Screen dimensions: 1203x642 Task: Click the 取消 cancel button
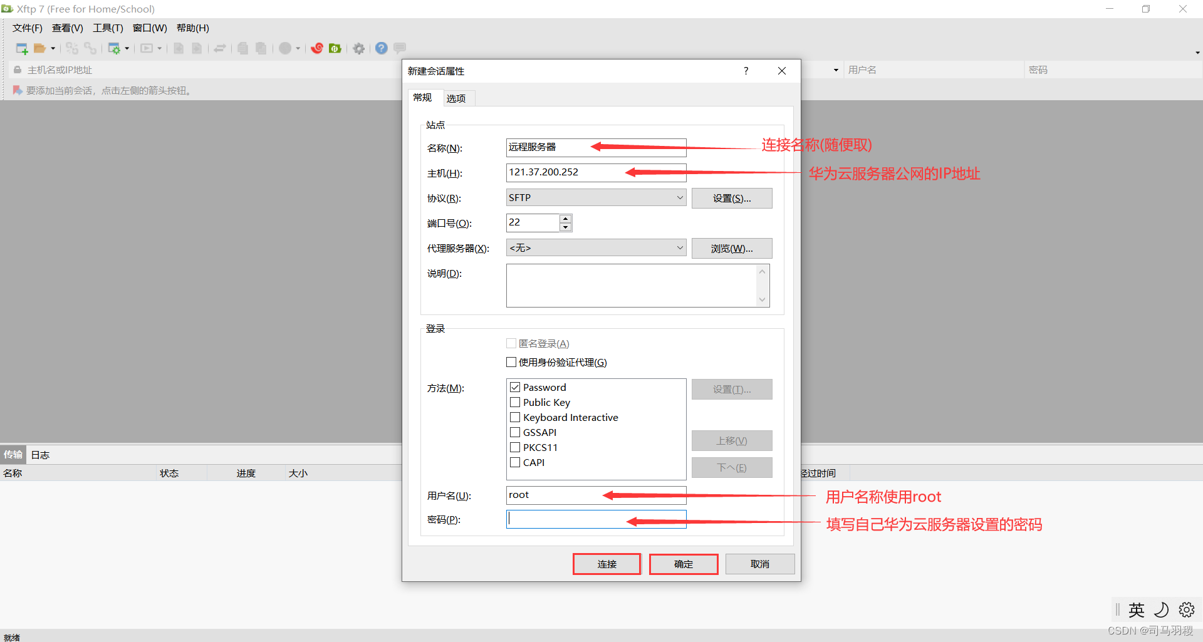[760, 564]
